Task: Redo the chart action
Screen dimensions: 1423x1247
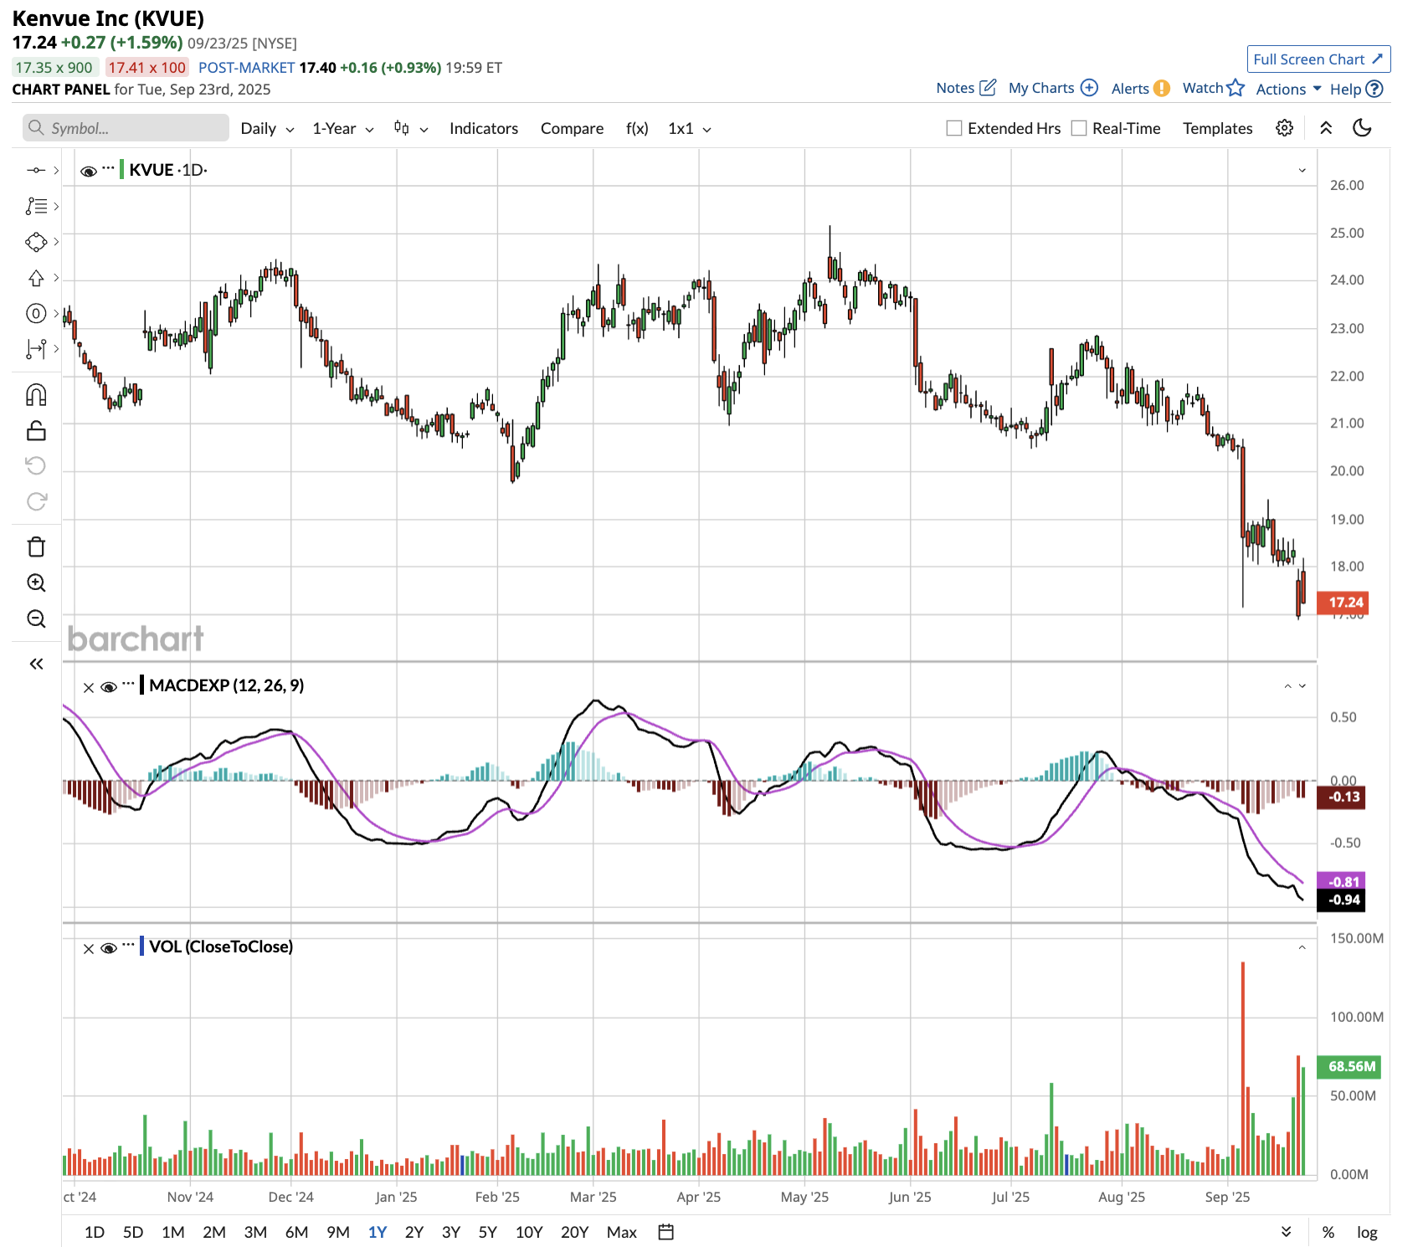Action: click(36, 501)
